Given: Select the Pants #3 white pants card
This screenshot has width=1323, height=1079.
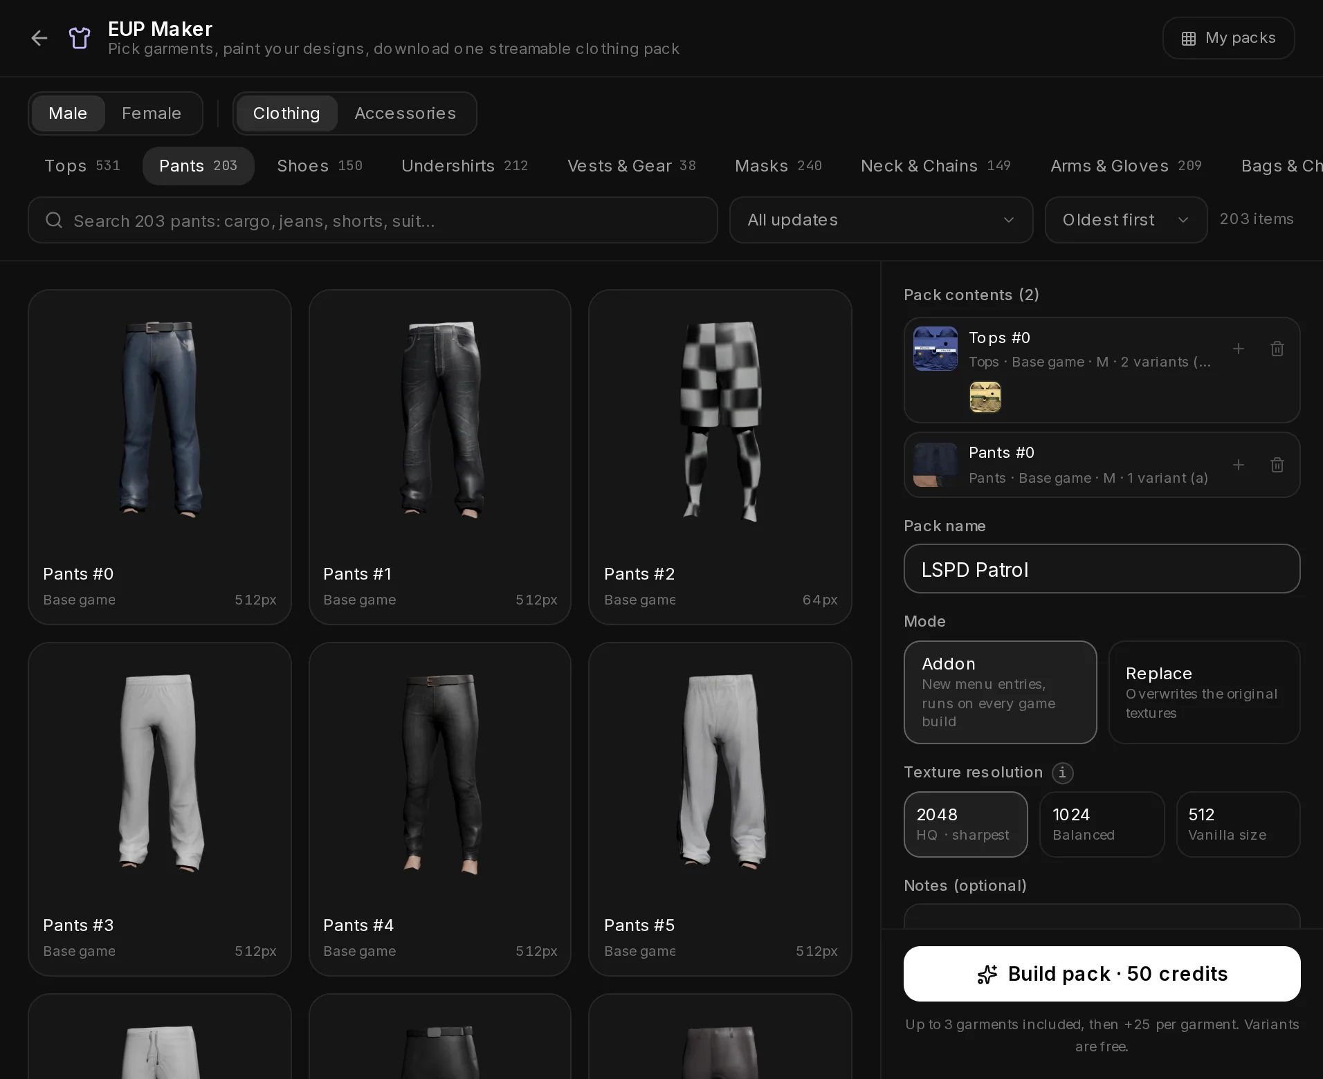Looking at the screenshot, I should coord(160,809).
